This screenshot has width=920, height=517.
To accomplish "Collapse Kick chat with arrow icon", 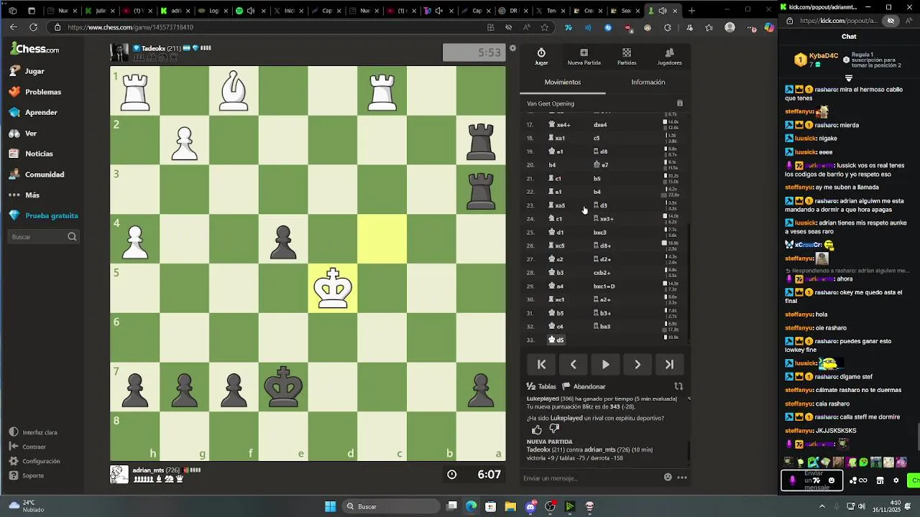I will pyautogui.click(x=849, y=78).
